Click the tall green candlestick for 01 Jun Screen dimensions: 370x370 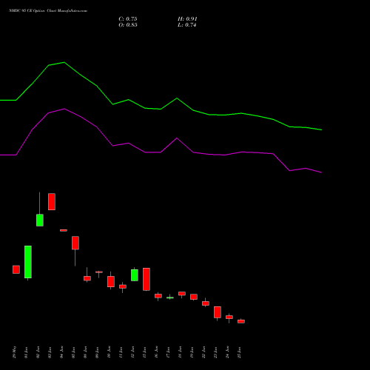[28, 262]
